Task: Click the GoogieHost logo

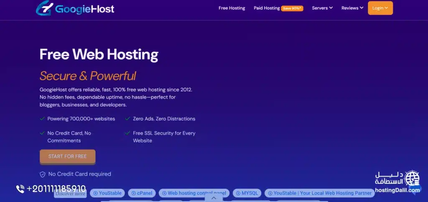Action: coord(75,8)
